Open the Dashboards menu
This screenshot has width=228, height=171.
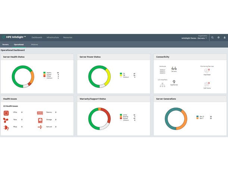click(37, 37)
